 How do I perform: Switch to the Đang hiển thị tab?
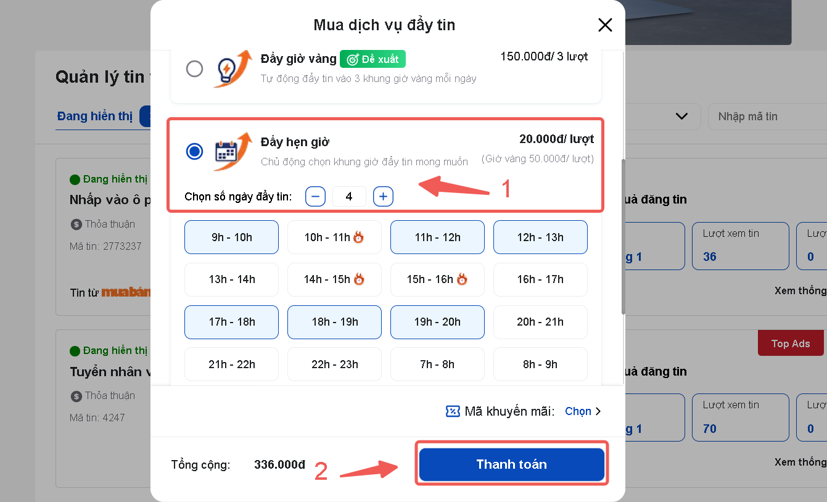pyautogui.click(x=95, y=116)
